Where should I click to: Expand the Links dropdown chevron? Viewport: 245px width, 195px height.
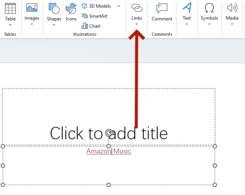(x=137, y=24)
